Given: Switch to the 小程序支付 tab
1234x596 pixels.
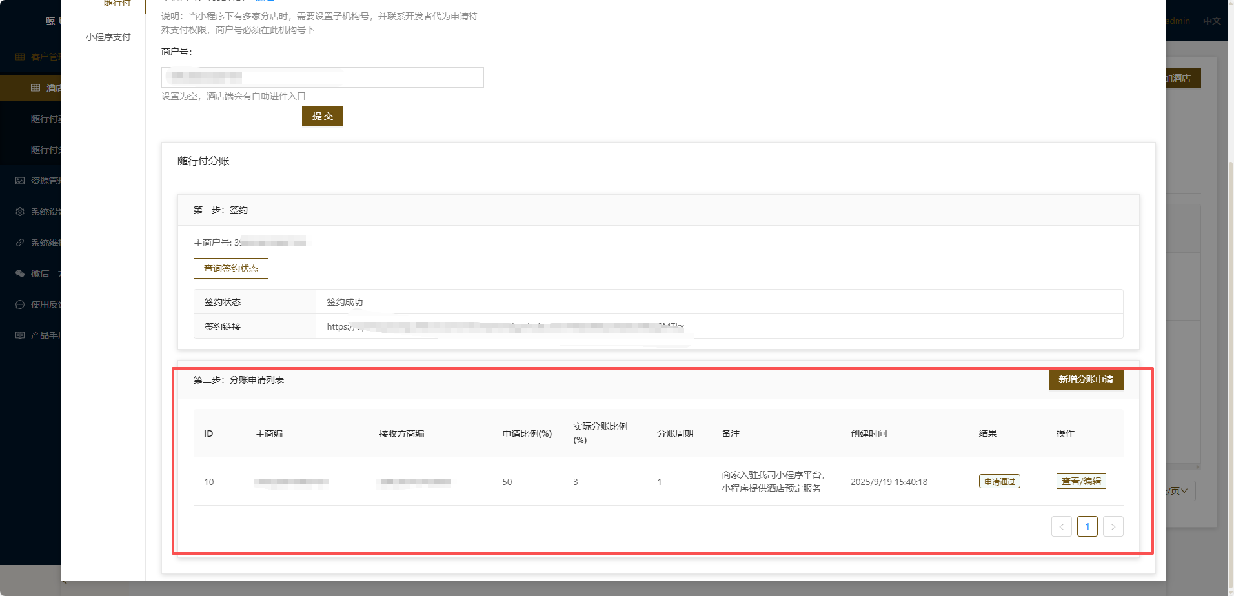Looking at the screenshot, I should [108, 37].
